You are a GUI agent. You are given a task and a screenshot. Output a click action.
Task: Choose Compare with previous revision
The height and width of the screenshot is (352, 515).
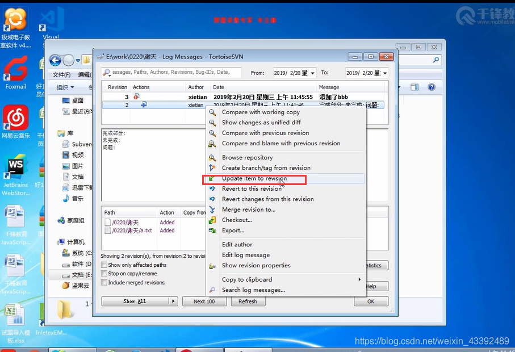click(265, 133)
